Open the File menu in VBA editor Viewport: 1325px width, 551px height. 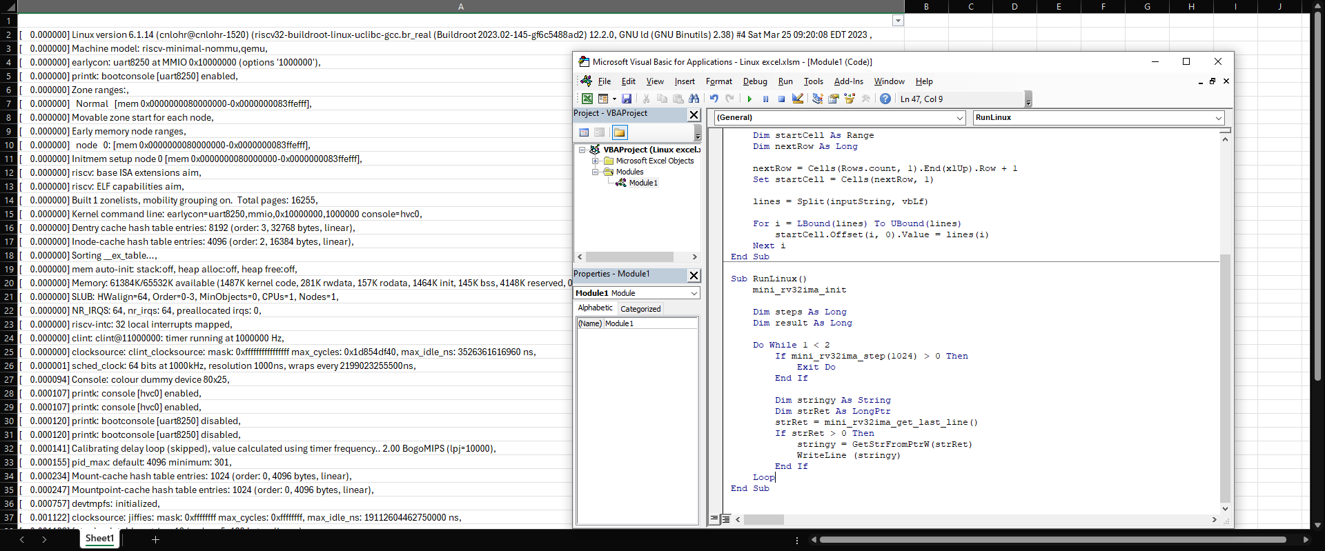(605, 81)
